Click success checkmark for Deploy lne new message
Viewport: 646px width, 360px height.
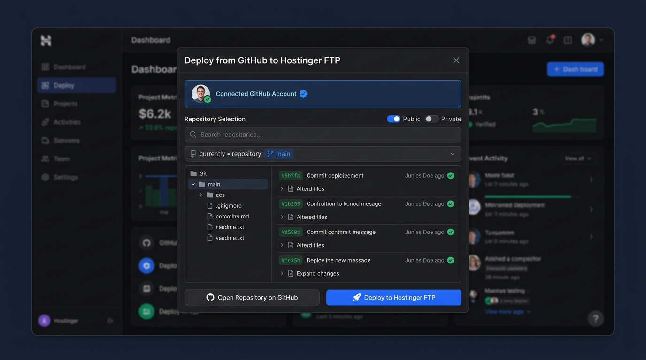pyautogui.click(x=451, y=260)
